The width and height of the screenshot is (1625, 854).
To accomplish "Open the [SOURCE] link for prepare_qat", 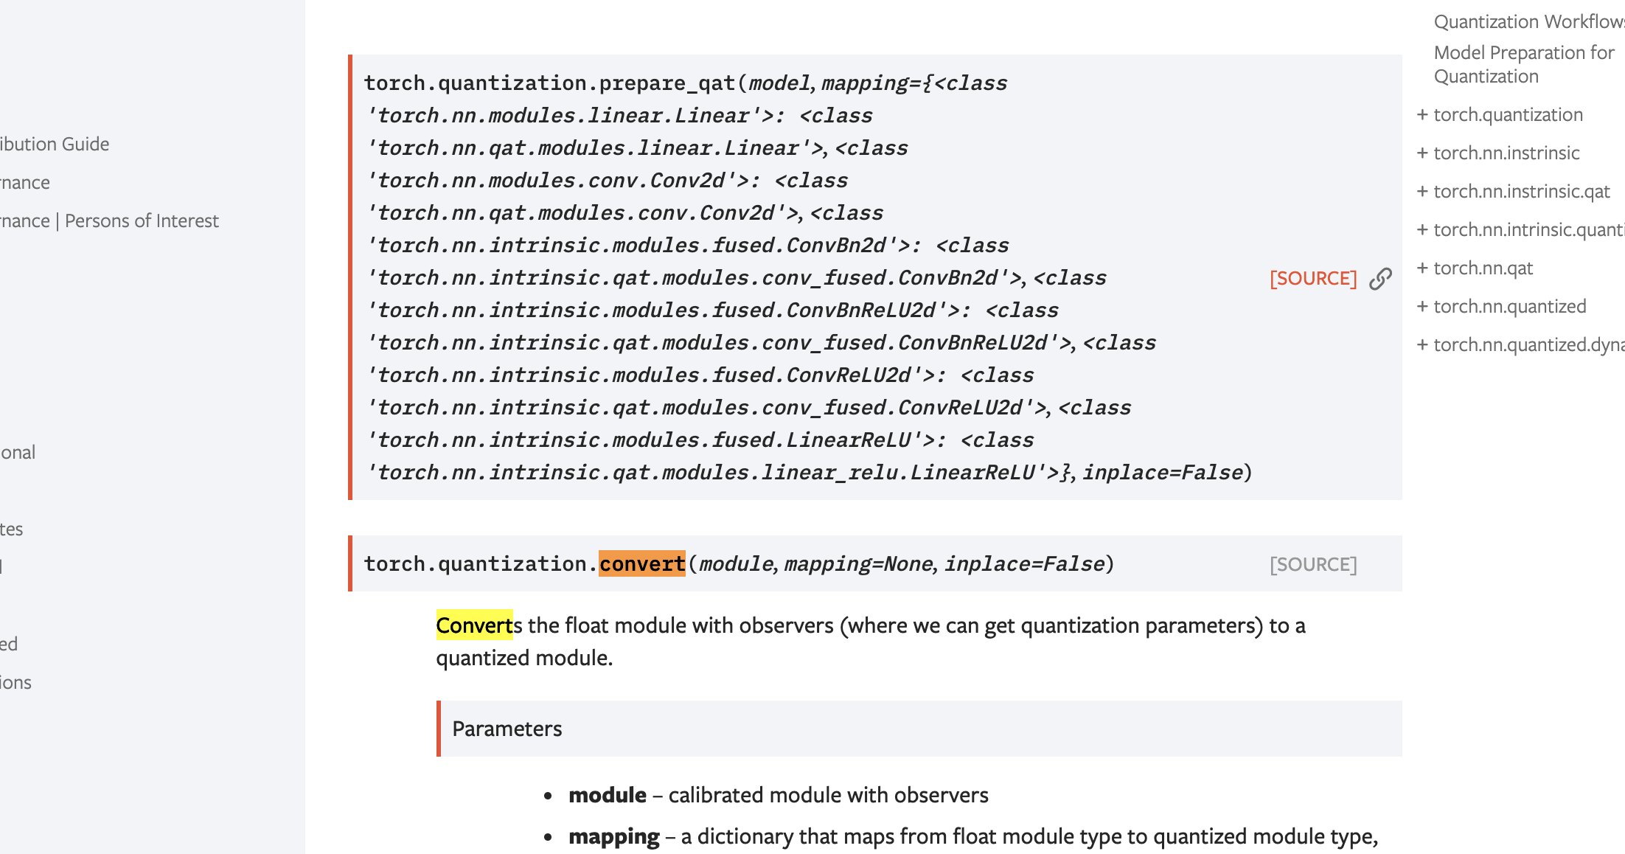I will [x=1312, y=278].
